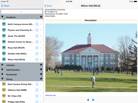
Task: Click academic icon beside North Campus Annex
Action: point(4,24)
